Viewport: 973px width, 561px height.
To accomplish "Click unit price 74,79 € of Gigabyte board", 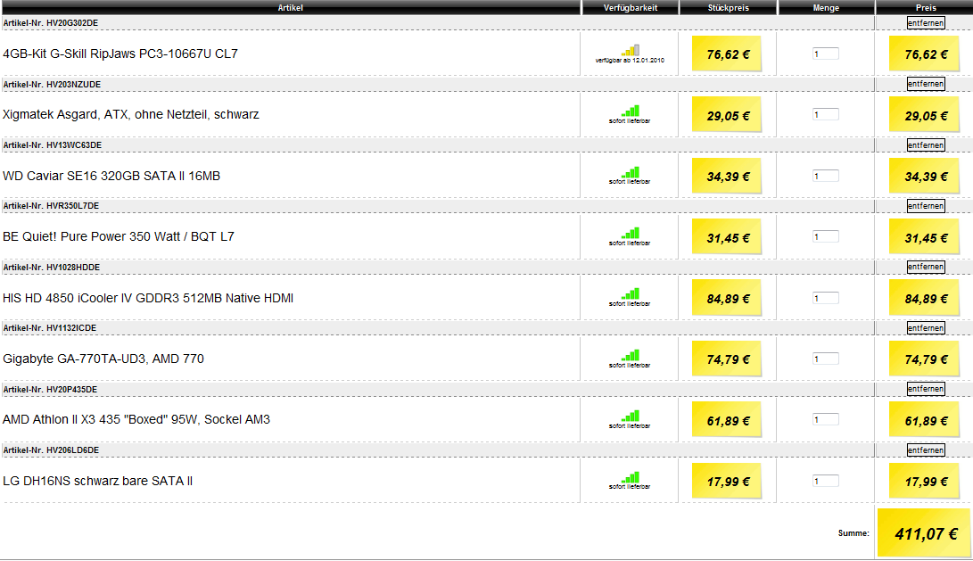I will click(x=727, y=360).
